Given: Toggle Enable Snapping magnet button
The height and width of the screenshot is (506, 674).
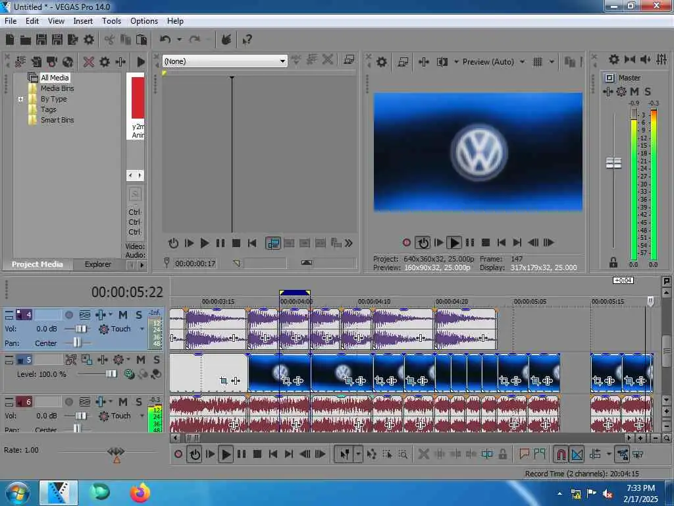Looking at the screenshot, I should pyautogui.click(x=561, y=454).
